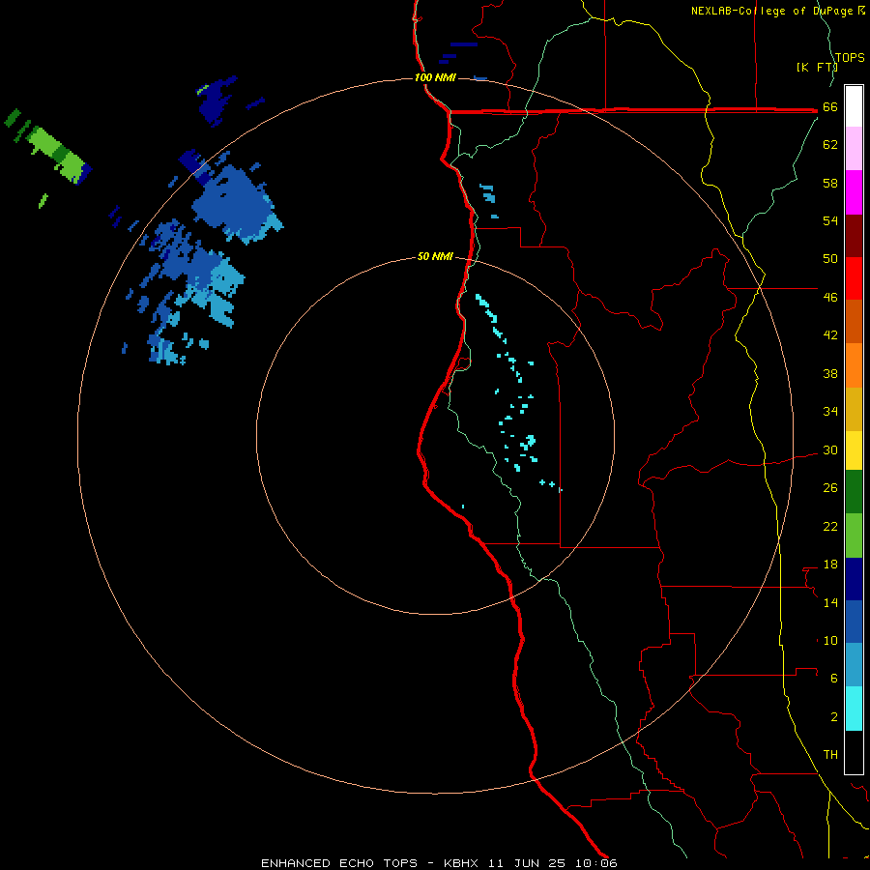Click the 'KBHX' radar site identifier
This screenshot has width=870, height=870.
click(460, 863)
